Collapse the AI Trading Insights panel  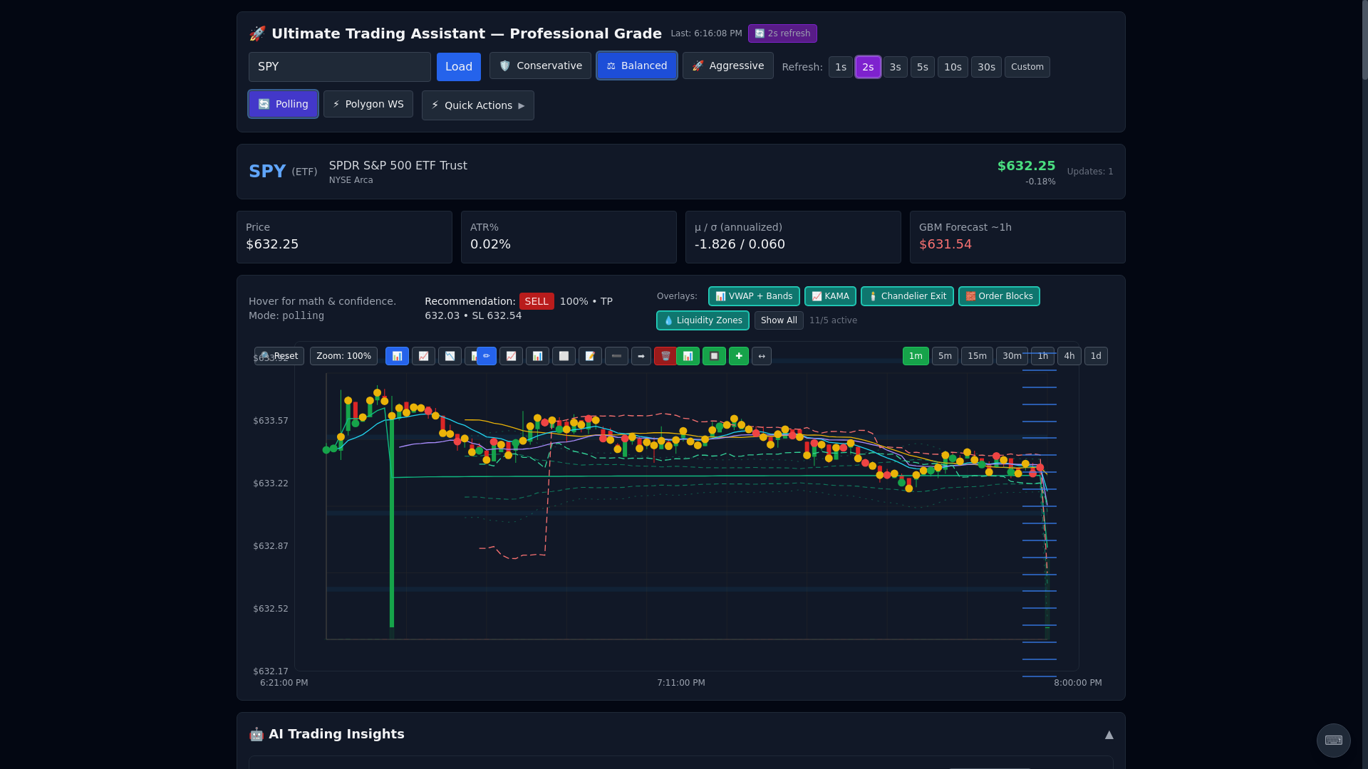coord(1109,735)
